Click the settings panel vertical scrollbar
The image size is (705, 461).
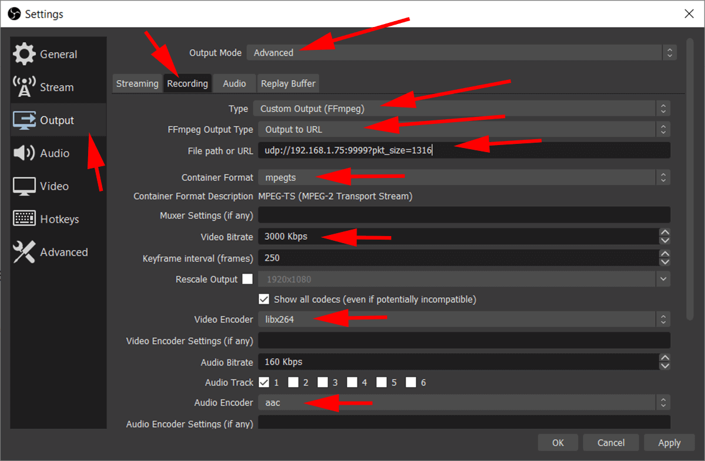pos(690,179)
